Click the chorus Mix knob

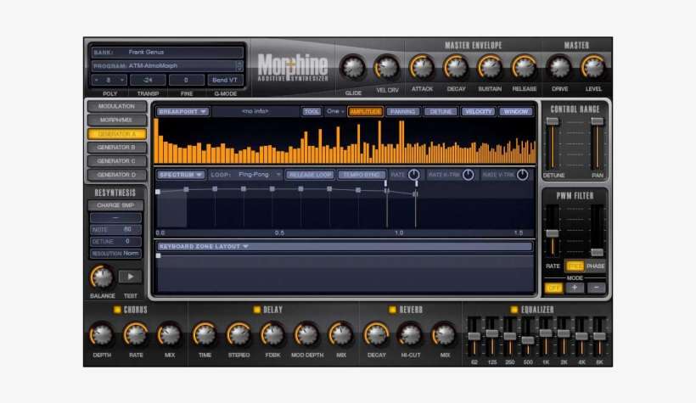coord(170,335)
